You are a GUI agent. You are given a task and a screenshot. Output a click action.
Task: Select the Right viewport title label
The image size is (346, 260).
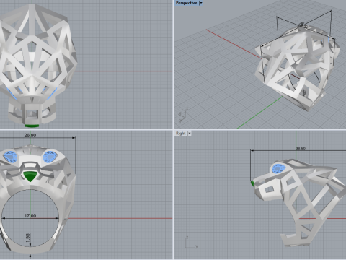(181, 133)
